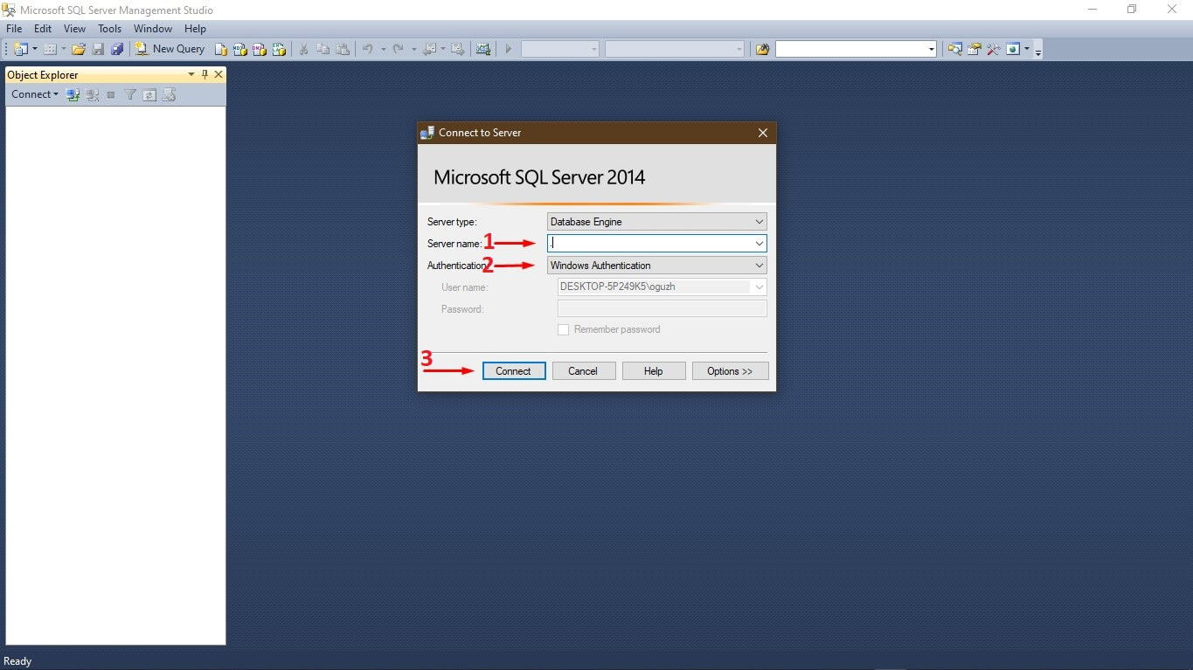Screen dimensions: 1193x670
Task: Open the New Project dropdown arrow
Action: 35,49
